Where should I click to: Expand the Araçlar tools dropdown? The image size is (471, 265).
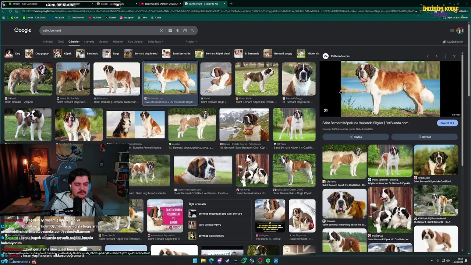[x=191, y=42]
